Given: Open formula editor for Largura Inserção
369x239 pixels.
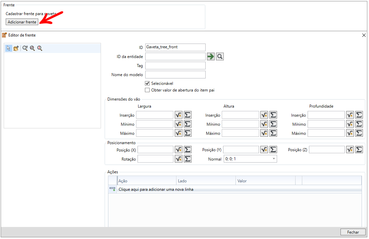Looking at the screenshot, I should 178,115.
